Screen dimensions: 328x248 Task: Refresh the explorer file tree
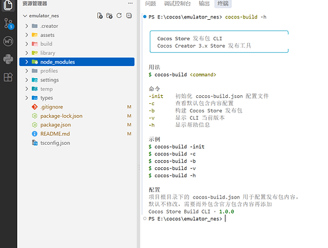tap(119, 16)
